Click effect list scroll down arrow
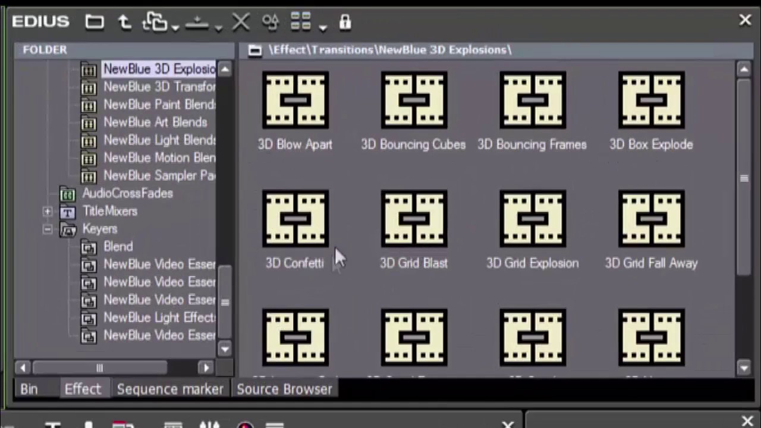 tap(744, 368)
